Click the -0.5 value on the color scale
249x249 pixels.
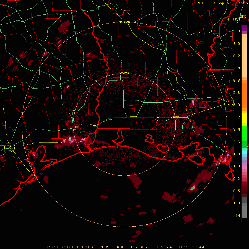pos(235,191)
